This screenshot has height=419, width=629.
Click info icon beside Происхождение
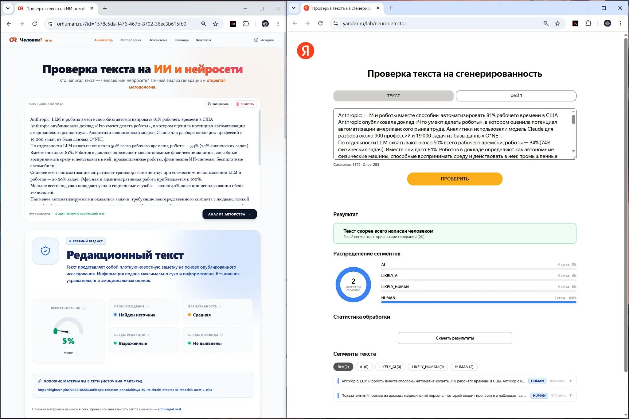click(148, 306)
